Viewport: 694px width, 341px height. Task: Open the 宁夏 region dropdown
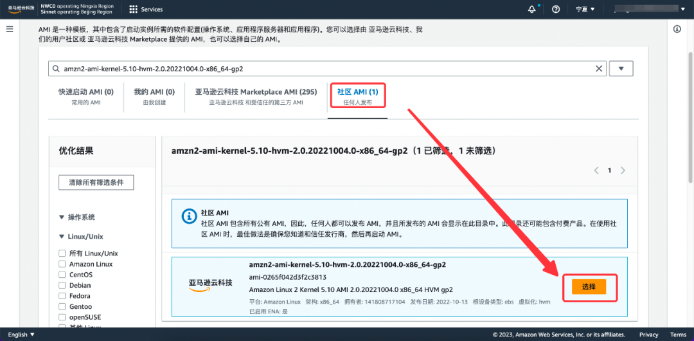[585, 9]
